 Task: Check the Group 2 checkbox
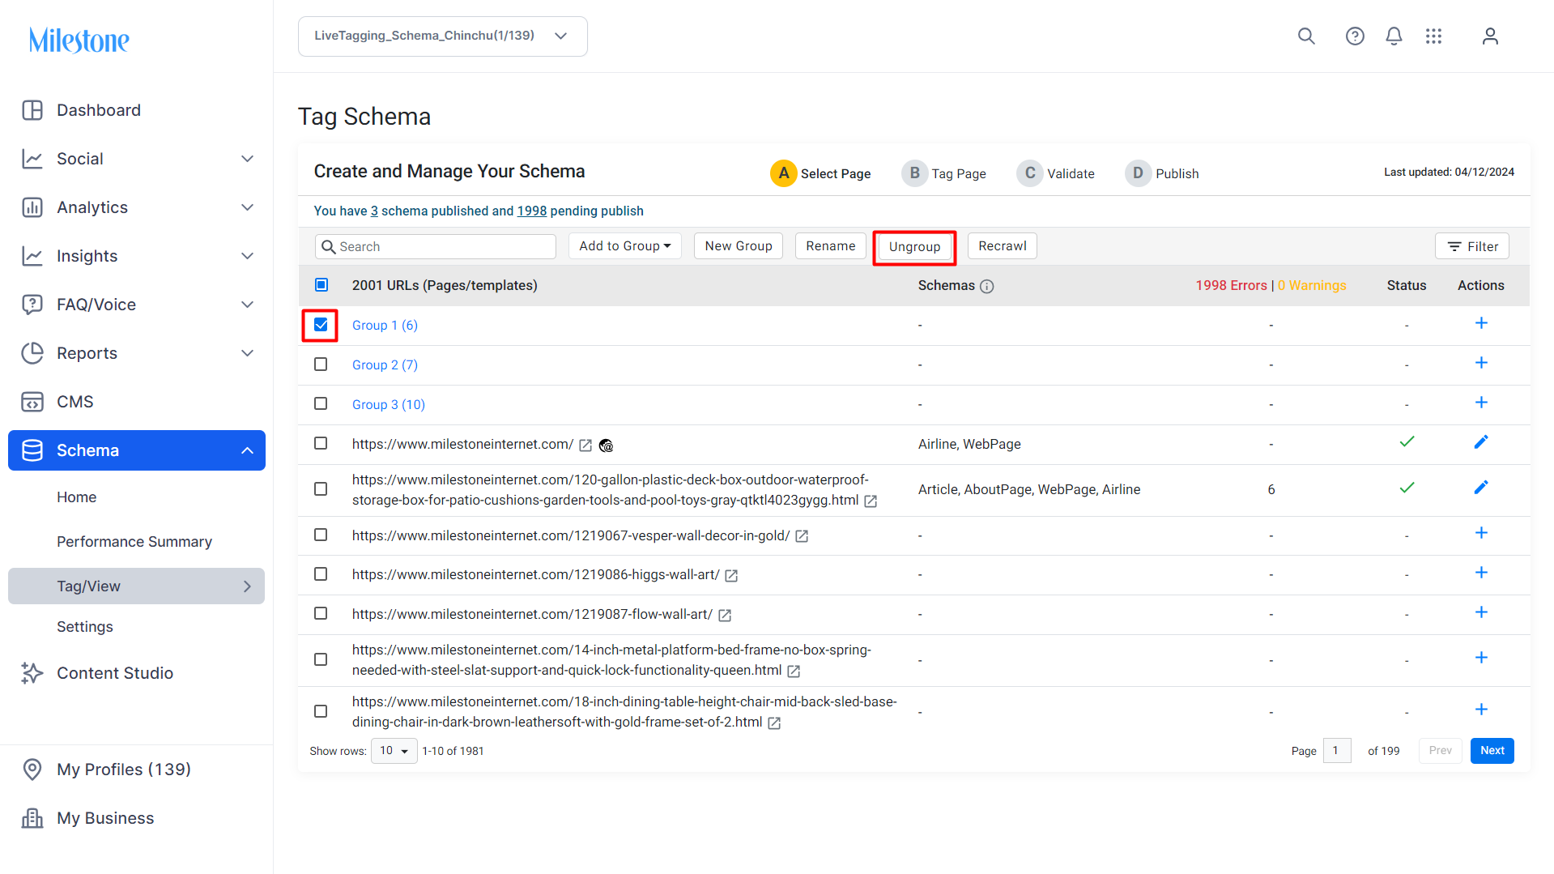click(x=321, y=365)
